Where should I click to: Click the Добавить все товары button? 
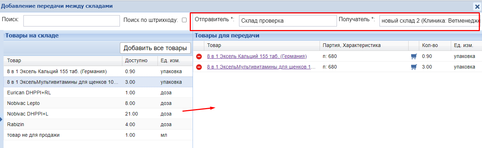point(155,48)
